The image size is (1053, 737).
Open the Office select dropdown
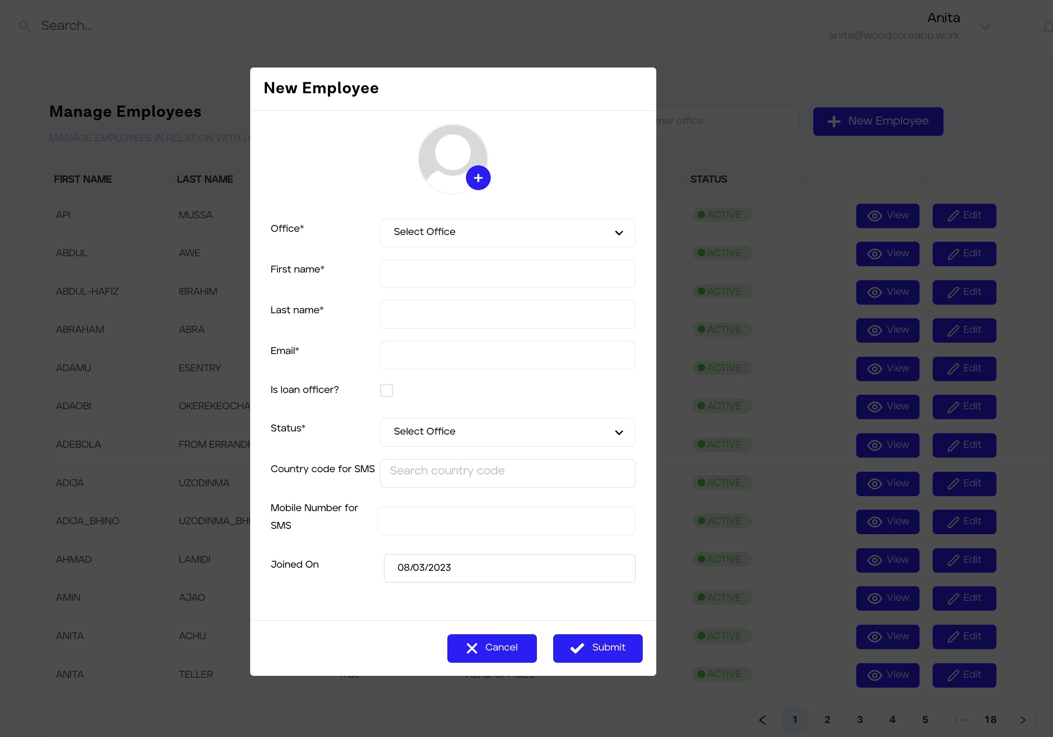pos(507,232)
